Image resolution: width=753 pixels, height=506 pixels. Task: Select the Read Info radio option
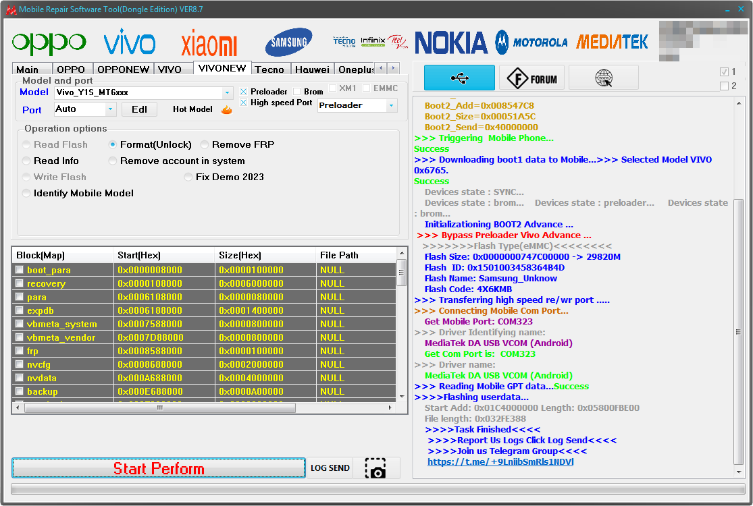click(x=26, y=161)
